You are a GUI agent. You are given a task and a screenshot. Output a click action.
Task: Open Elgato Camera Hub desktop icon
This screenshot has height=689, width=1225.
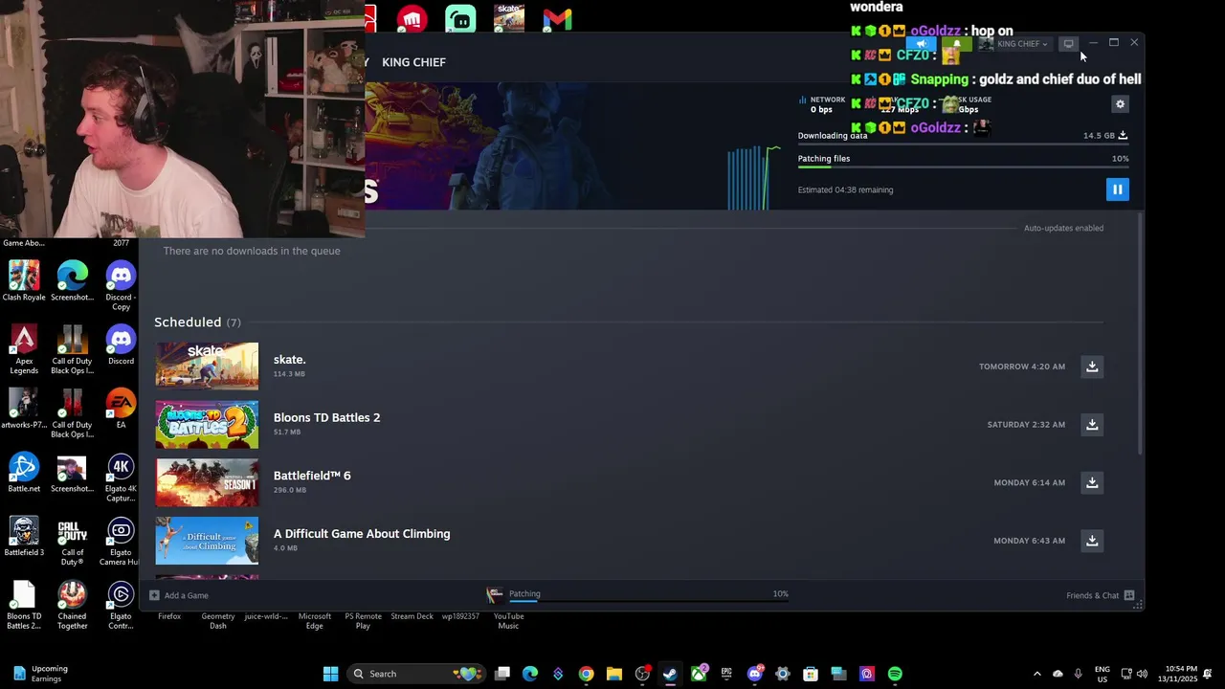click(x=121, y=542)
